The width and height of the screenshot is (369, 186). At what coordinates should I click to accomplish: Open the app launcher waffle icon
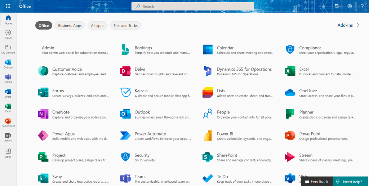click(x=8, y=6)
